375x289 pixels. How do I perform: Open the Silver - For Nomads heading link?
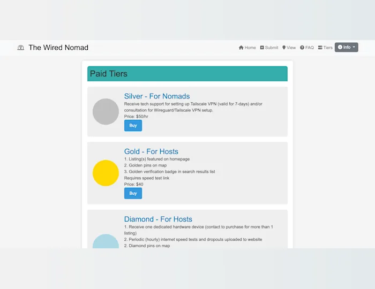pos(157,96)
